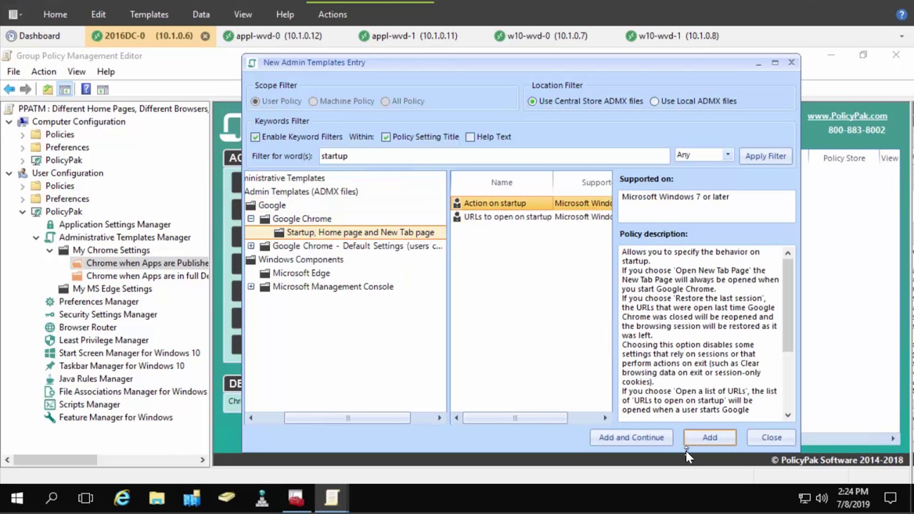Click the red toolbox taskbar icon
The image size is (914, 514).
[x=296, y=498]
